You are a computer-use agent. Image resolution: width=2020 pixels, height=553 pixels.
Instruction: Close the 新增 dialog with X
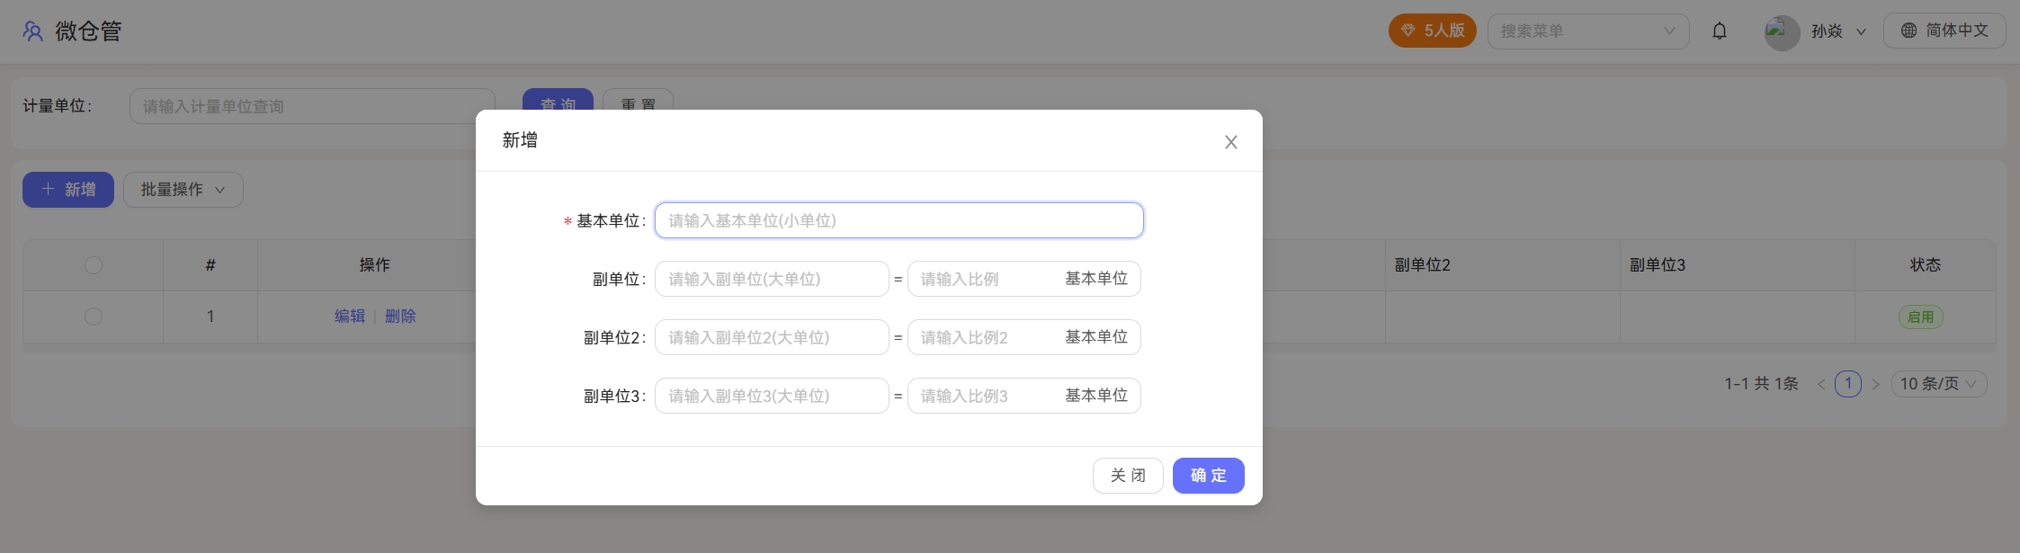tap(1231, 142)
